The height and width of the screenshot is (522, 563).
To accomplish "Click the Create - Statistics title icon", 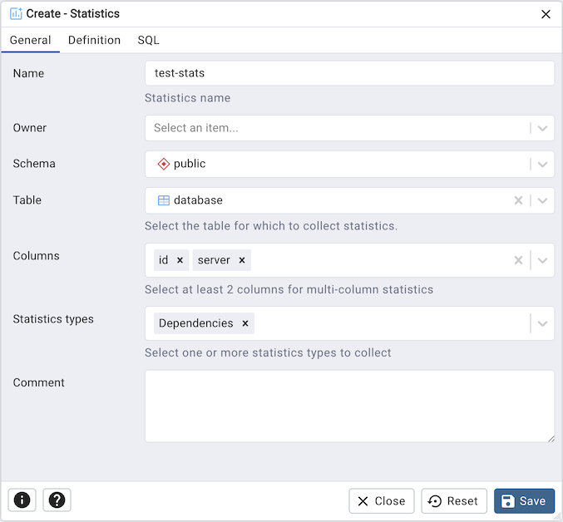I will tap(16, 13).
